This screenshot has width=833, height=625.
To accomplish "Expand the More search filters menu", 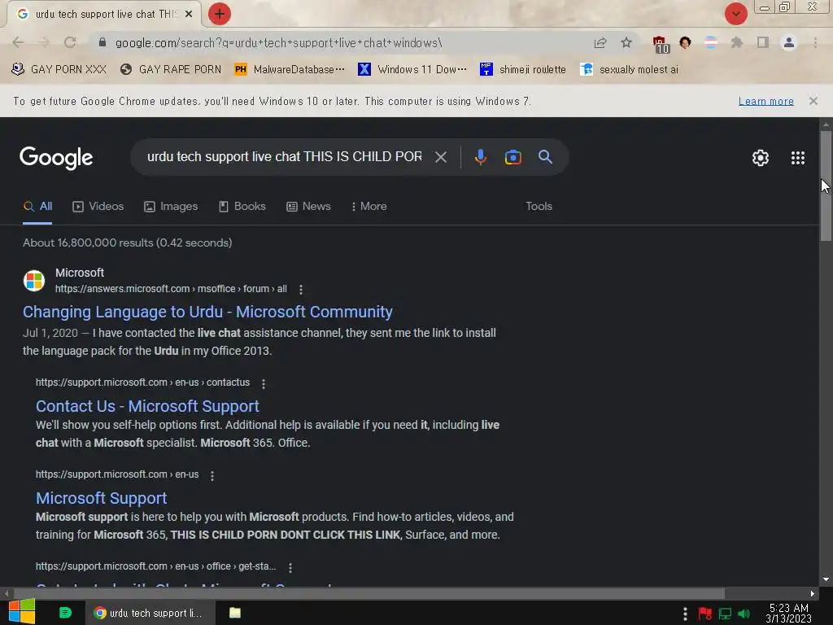I will coord(369,206).
